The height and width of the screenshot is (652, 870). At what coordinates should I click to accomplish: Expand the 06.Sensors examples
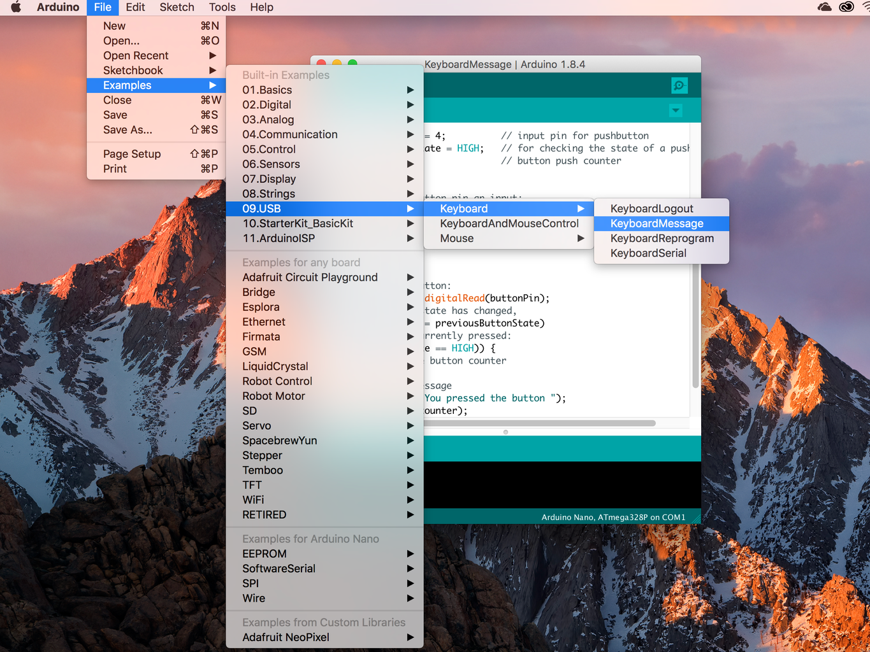(324, 164)
